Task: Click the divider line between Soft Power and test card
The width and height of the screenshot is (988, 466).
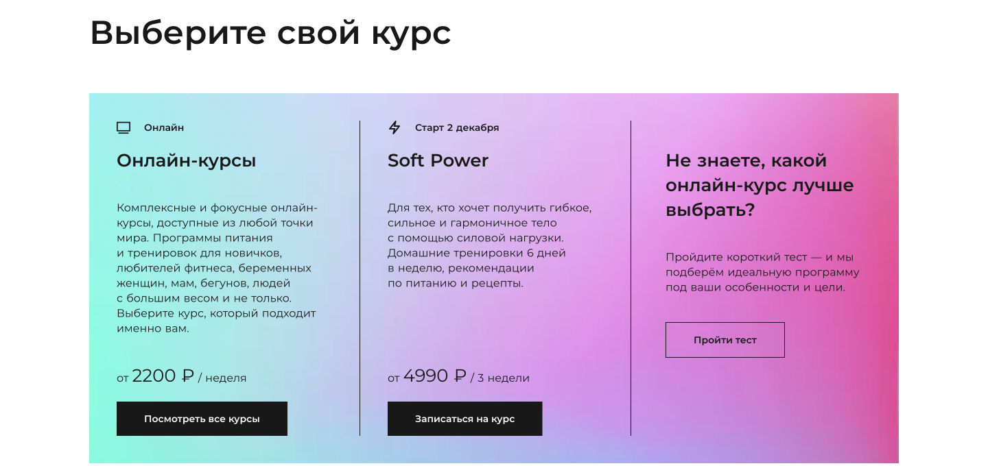Action: point(631,278)
